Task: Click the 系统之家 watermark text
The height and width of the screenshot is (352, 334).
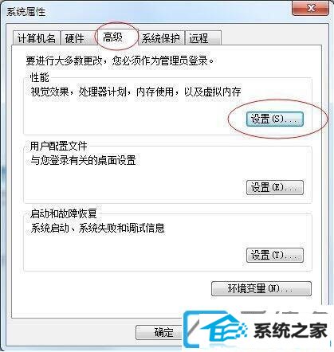Action: click(290, 330)
